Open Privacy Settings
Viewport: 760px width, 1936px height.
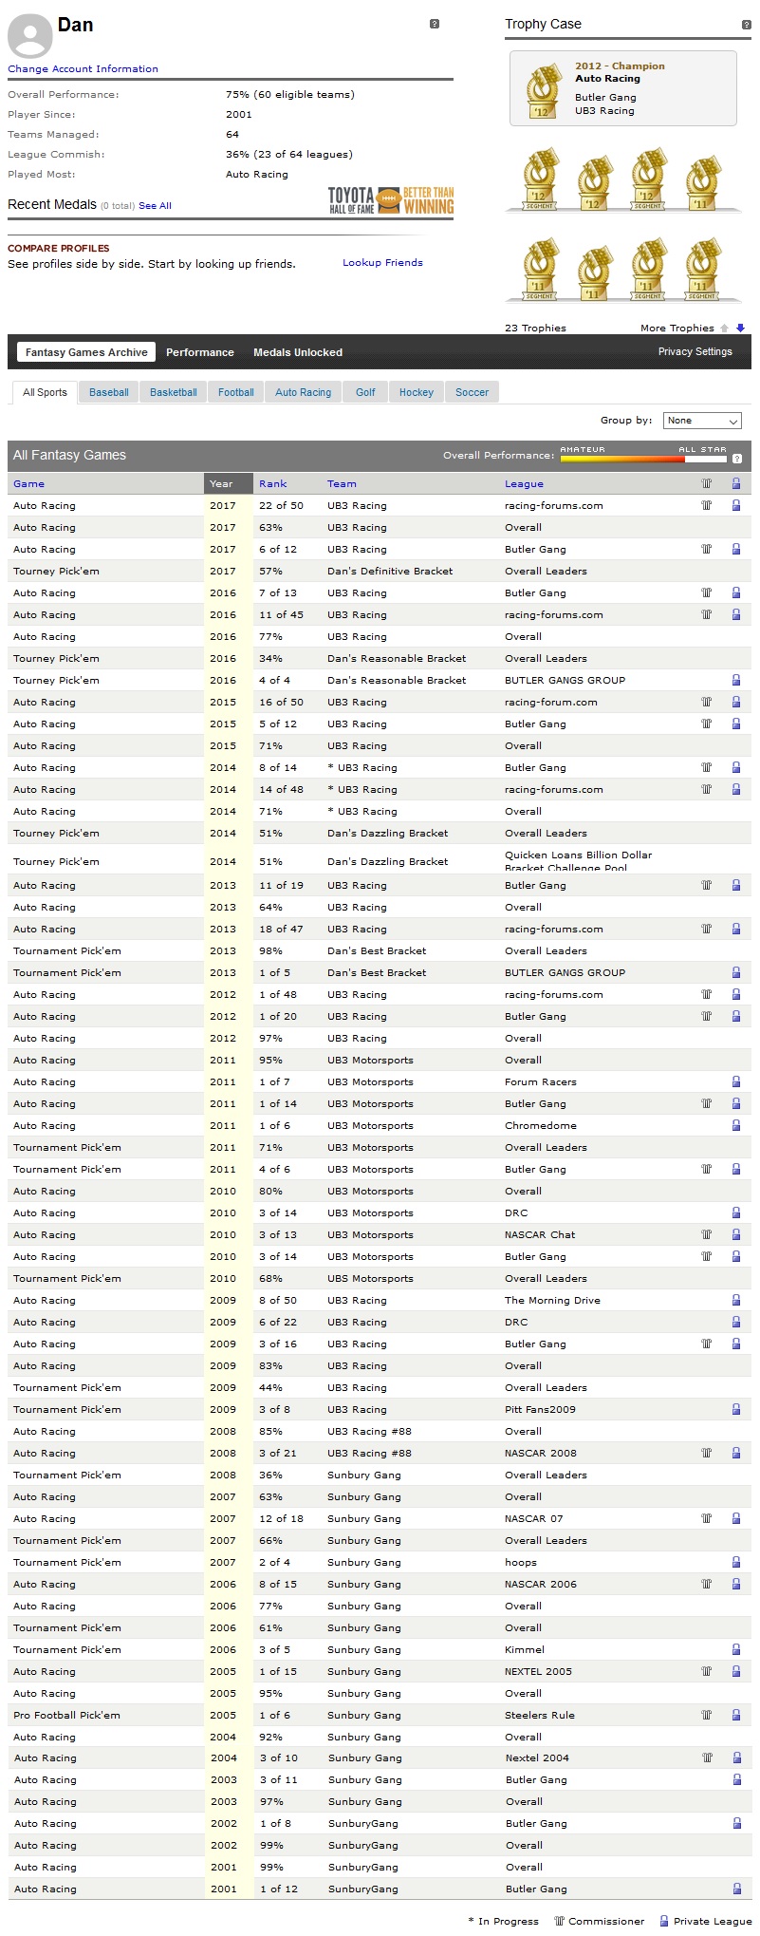[x=695, y=351]
